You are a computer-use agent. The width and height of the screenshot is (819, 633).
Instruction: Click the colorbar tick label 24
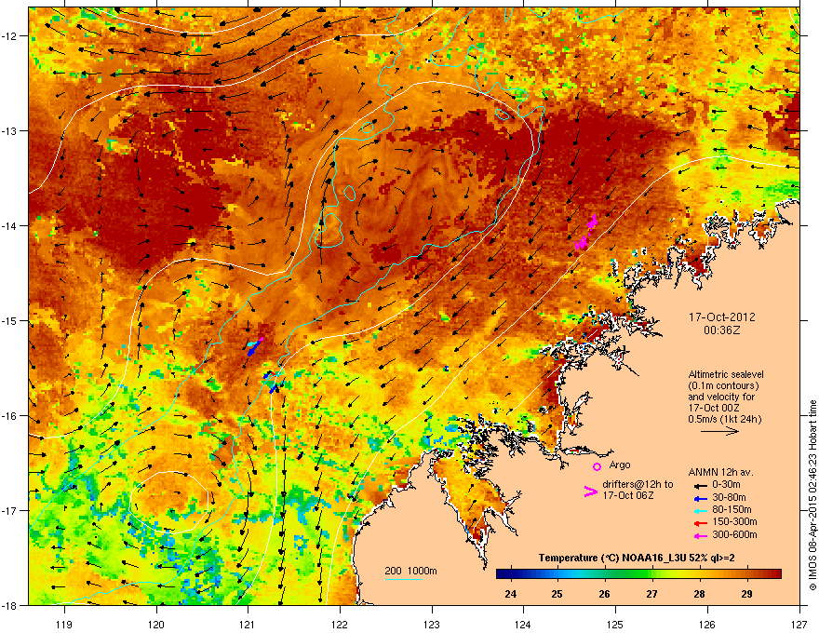510,594
